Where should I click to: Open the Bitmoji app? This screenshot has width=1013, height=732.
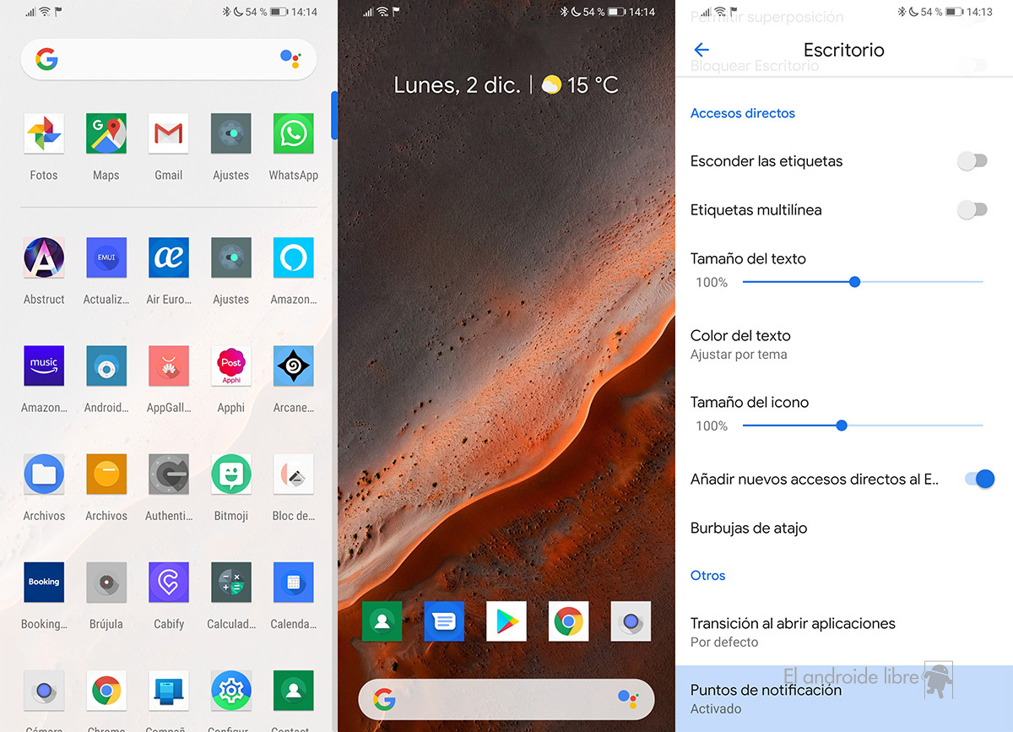point(230,474)
